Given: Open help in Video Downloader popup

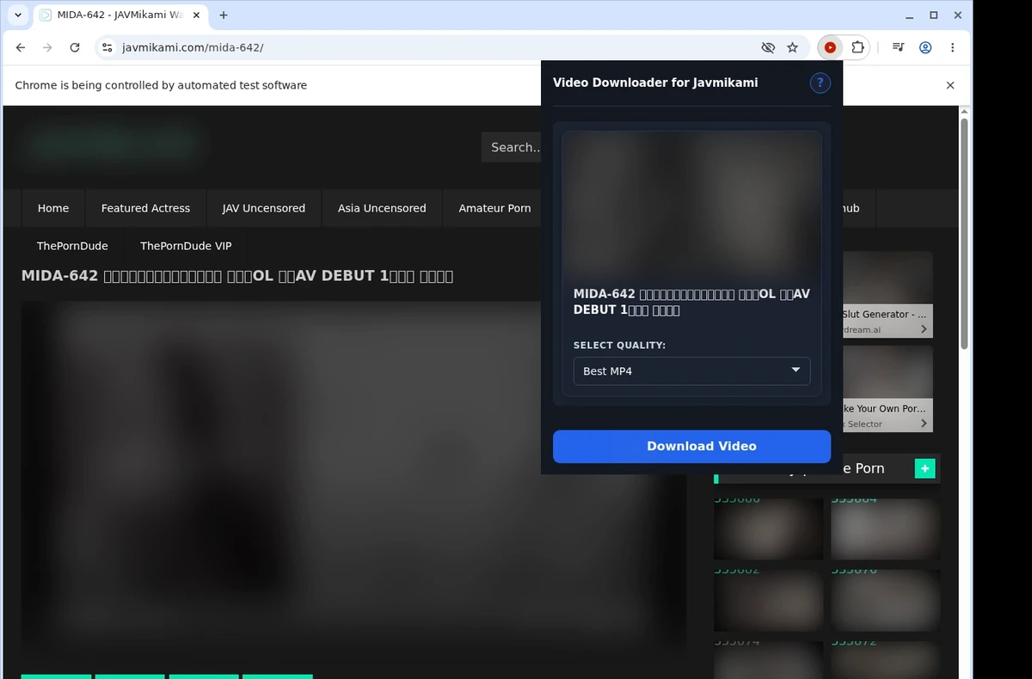Looking at the screenshot, I should coord(820,83).
